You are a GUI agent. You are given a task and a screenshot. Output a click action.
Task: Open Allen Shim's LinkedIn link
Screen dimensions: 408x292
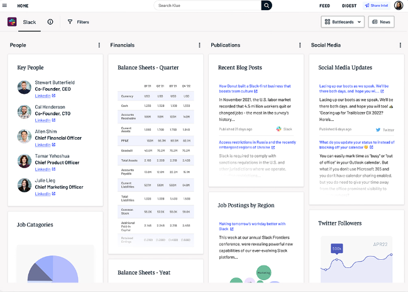(x=43, y=145)
